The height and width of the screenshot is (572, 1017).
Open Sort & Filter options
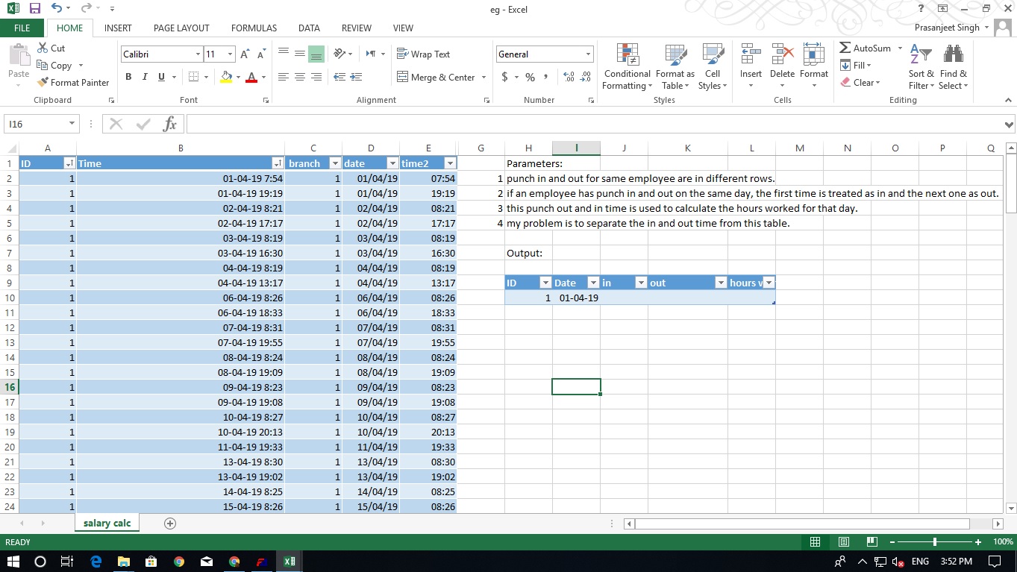921,67
